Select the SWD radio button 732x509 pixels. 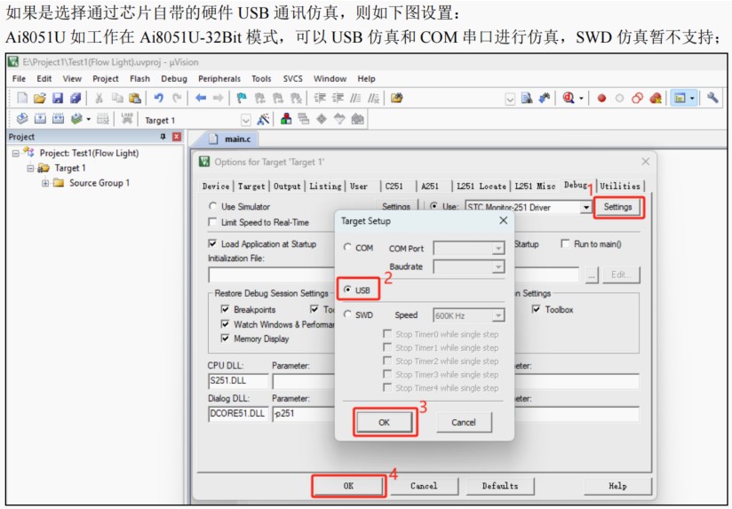pos(347,314)
